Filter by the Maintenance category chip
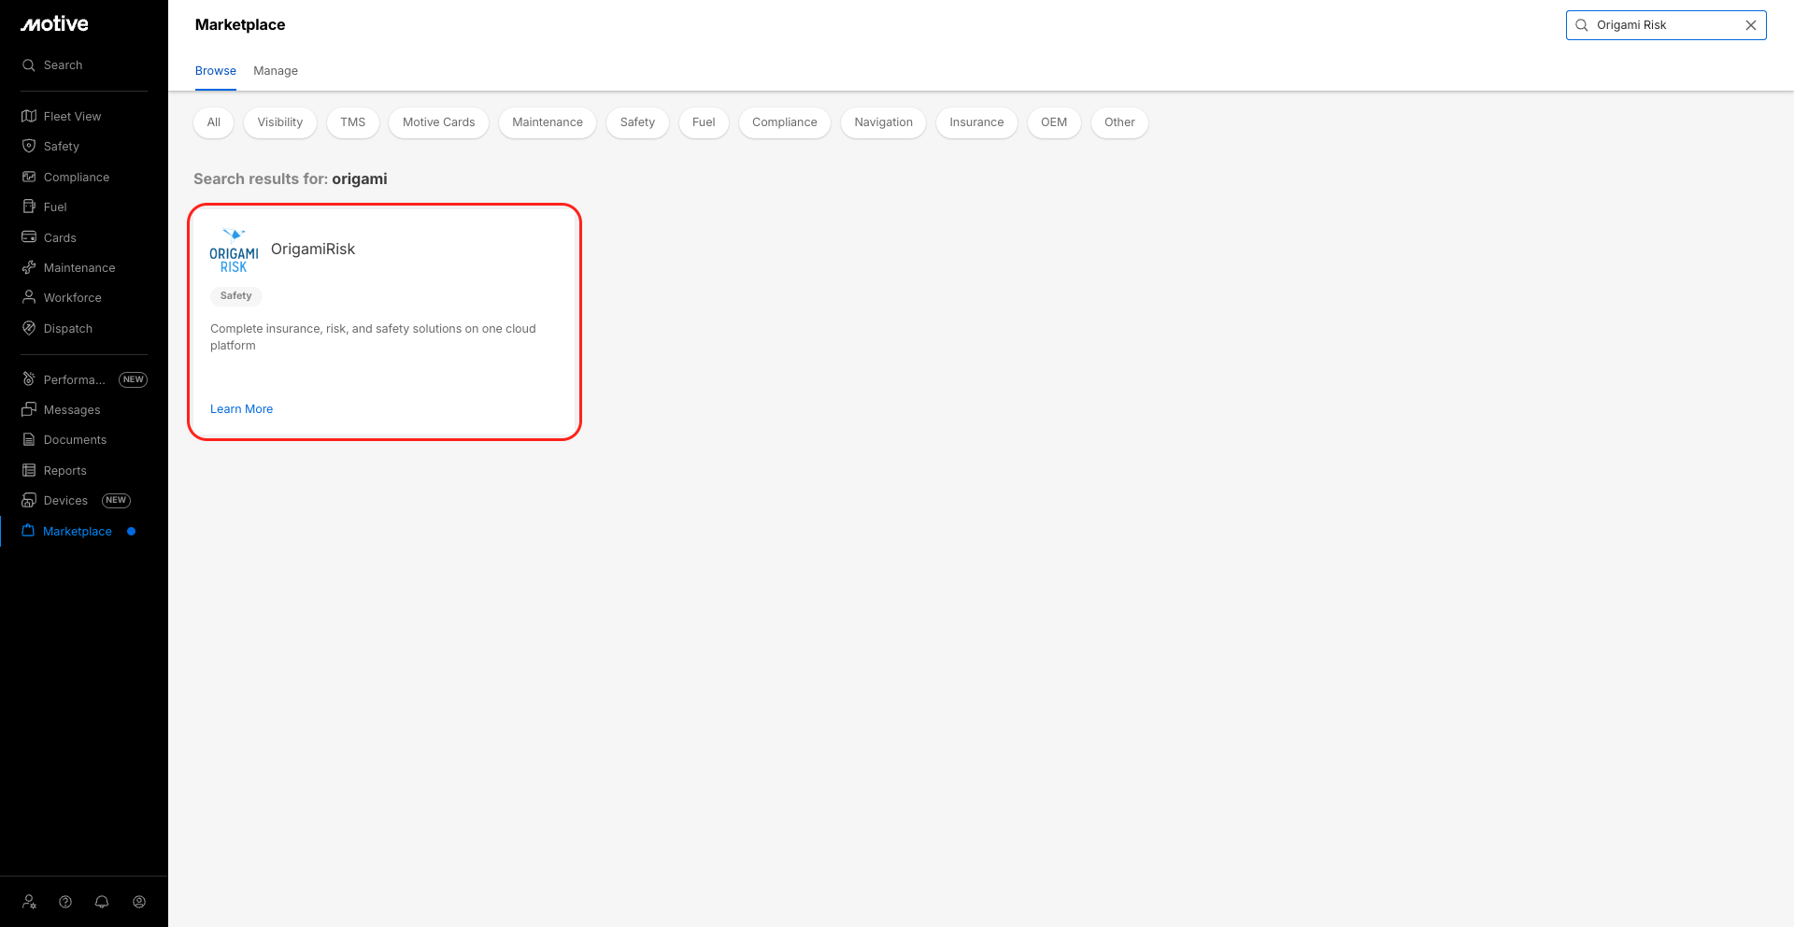This screenshot has width=1794, height=927. coord(548,122)
